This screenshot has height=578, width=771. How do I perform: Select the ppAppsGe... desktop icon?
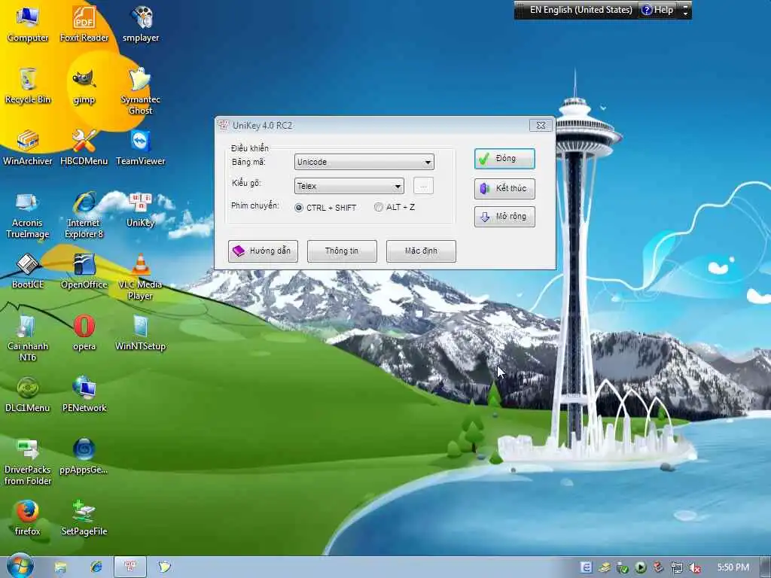coord(84,456)
